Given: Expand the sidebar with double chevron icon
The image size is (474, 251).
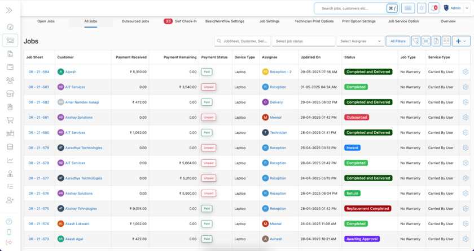Looking at the screenshot, I should pos(9,10).
